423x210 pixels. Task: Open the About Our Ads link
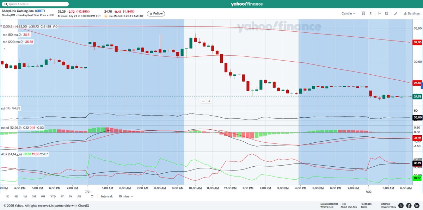click(349, 207)
